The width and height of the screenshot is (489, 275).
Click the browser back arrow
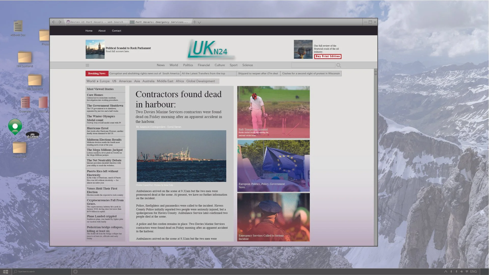tap(54, 22)
